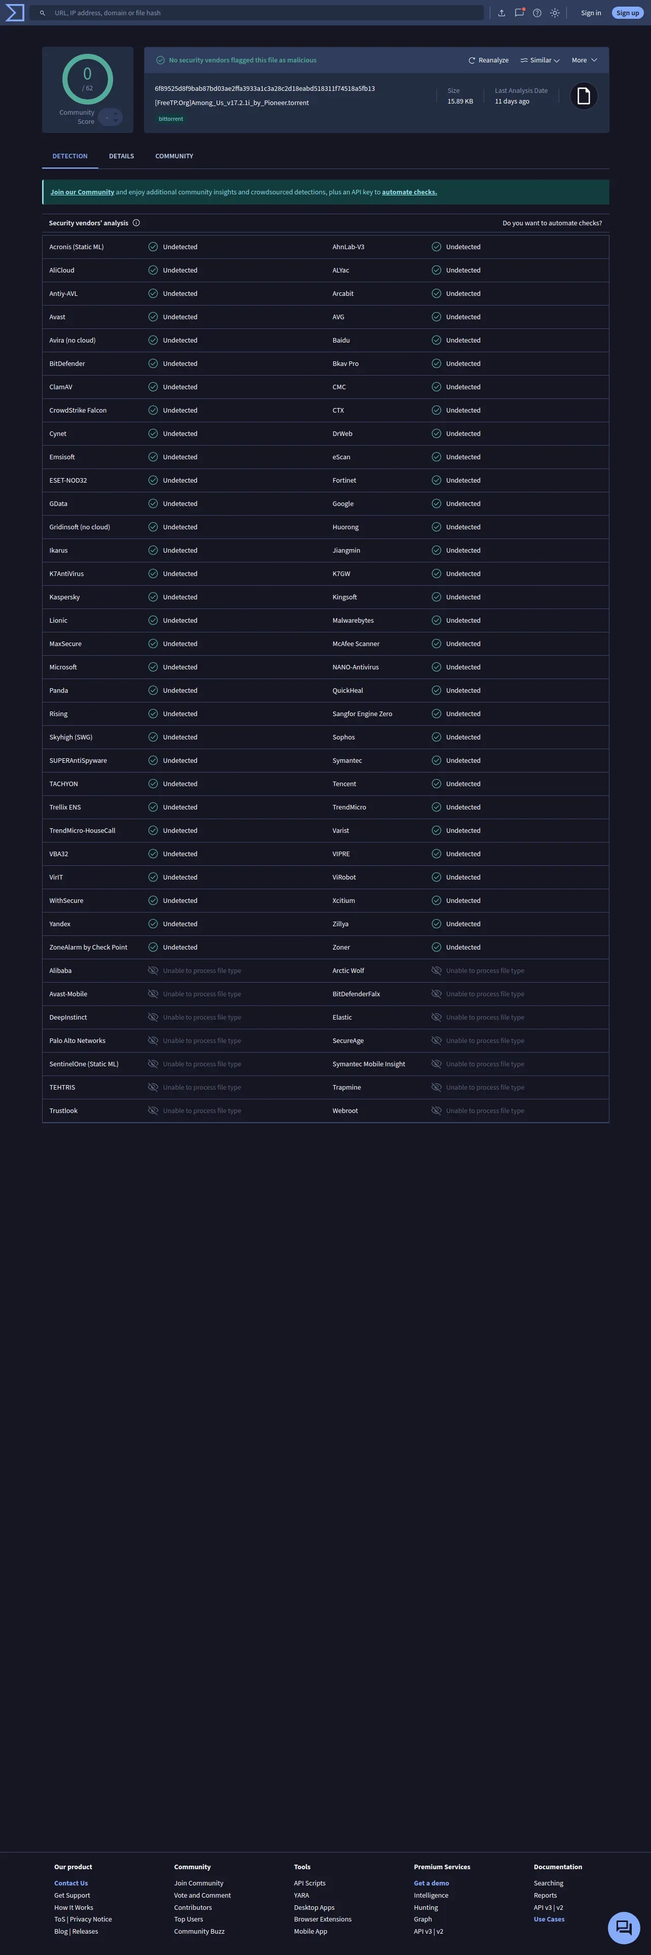
Task: Click the info icon beside Security vendors' analysis
Action: [x=136, y=223]
